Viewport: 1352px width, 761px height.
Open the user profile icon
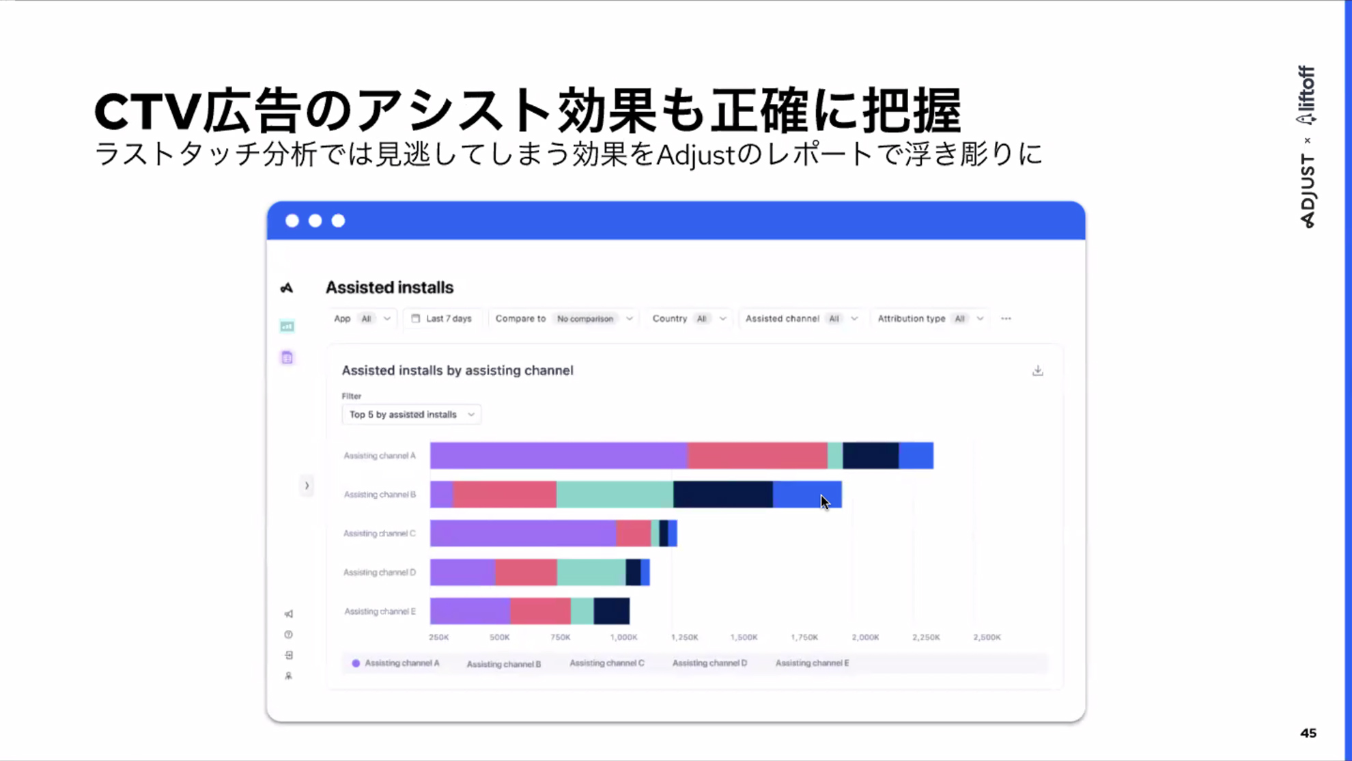(289, 676)
